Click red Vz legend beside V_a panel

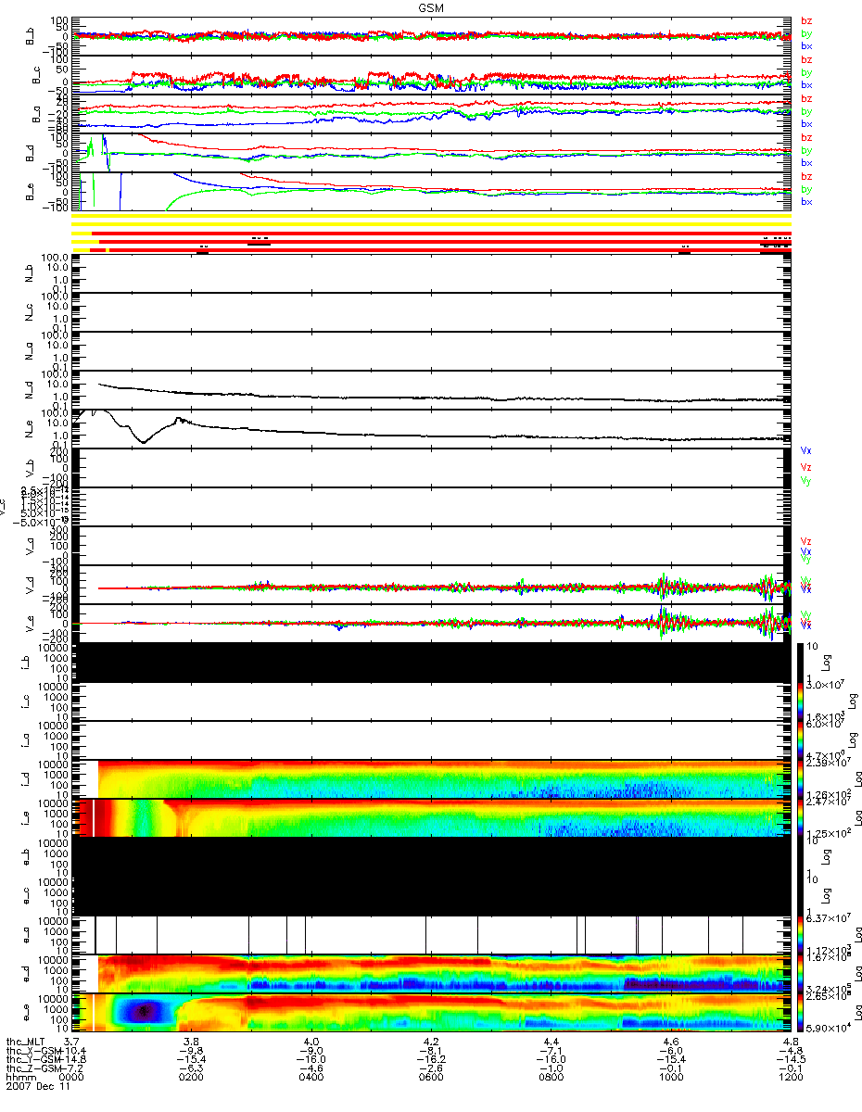coord(806,540)
